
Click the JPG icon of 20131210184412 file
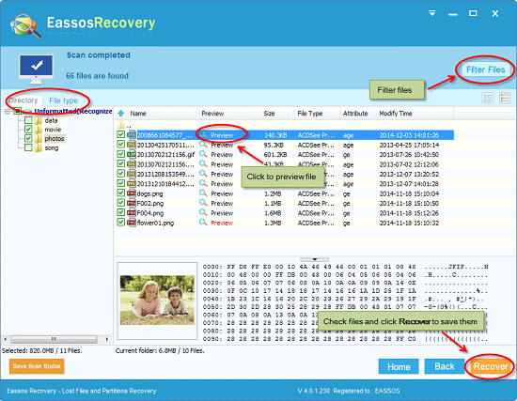132,183
